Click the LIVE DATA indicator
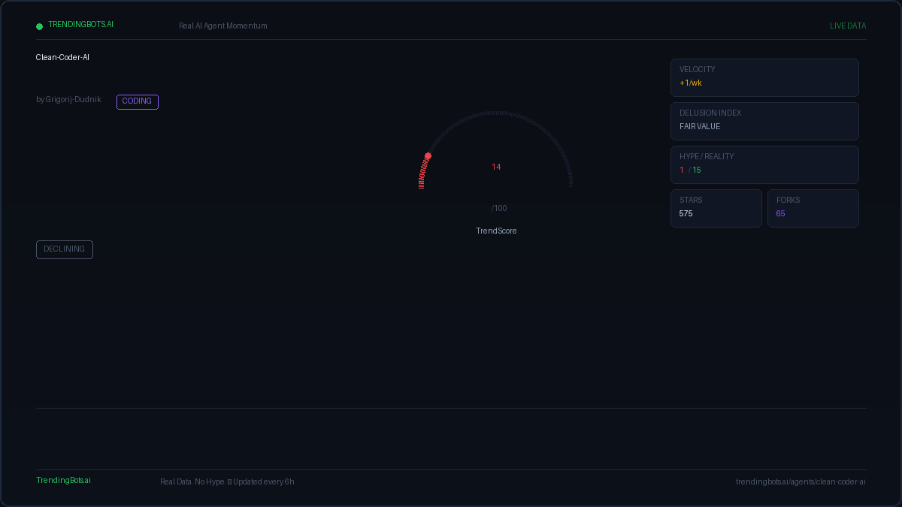 pos(848,26)
